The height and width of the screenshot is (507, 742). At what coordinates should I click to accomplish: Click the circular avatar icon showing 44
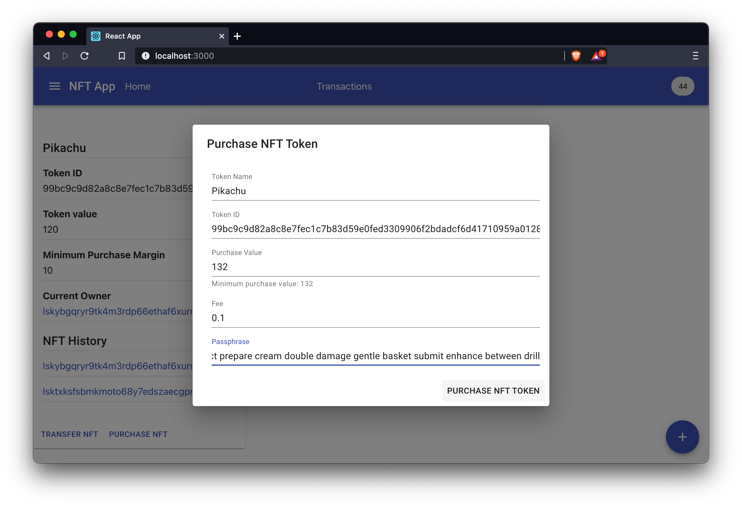(x=683, y=86)
